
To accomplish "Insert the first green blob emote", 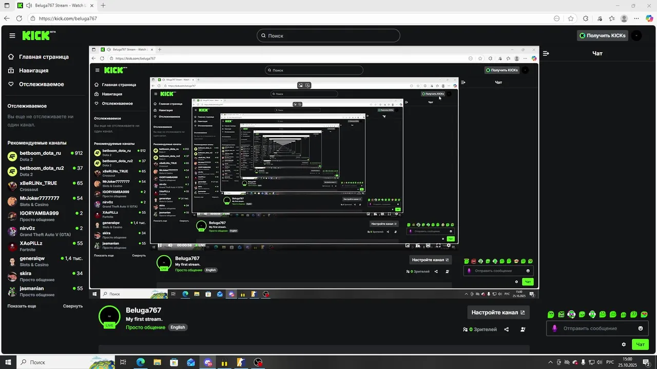I will tap(551, 314).
